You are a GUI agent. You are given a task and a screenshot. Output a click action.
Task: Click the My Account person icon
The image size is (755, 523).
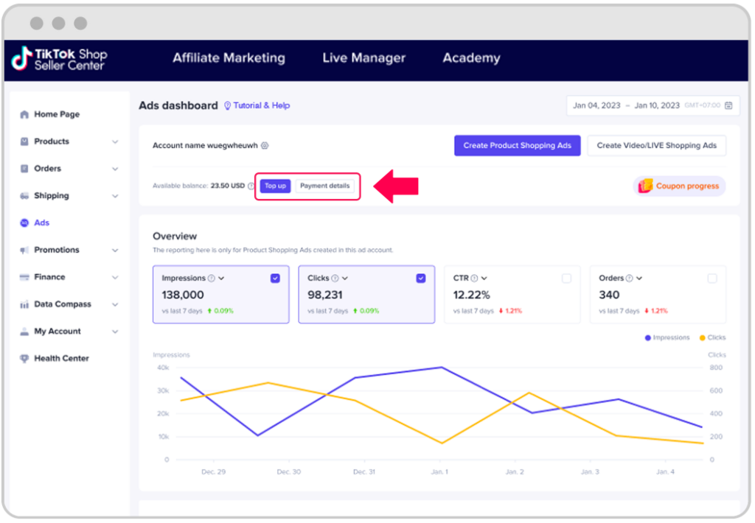[x=24, y=331]
